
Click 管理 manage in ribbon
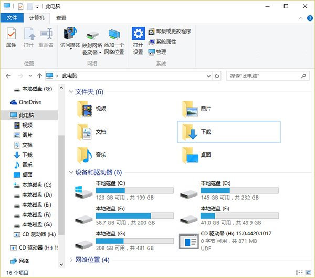[x=157, y=52]
